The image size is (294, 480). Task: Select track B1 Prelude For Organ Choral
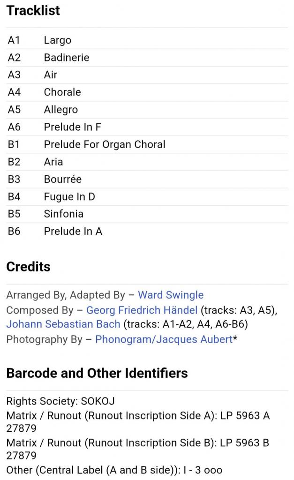click(105, 144)
